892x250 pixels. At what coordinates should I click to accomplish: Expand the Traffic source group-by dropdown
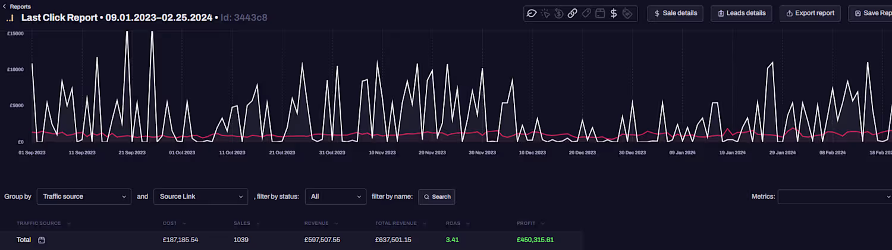[84, 196]
